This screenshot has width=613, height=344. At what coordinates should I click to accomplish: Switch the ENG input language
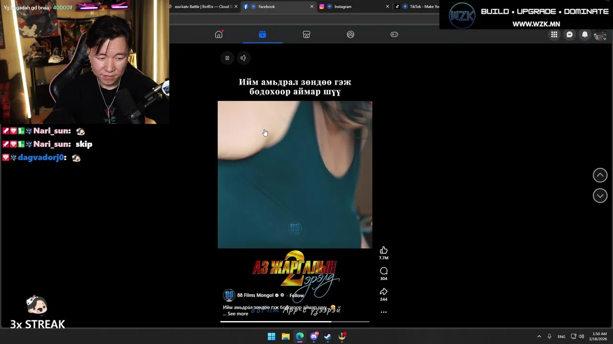click(x=561, y=336)
